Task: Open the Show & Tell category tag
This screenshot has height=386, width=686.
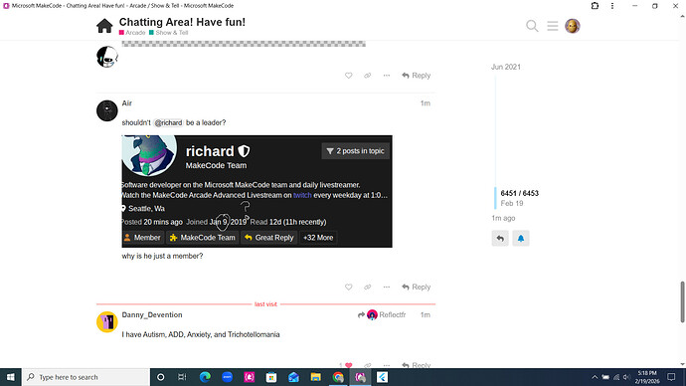Action: click(168, 33)
